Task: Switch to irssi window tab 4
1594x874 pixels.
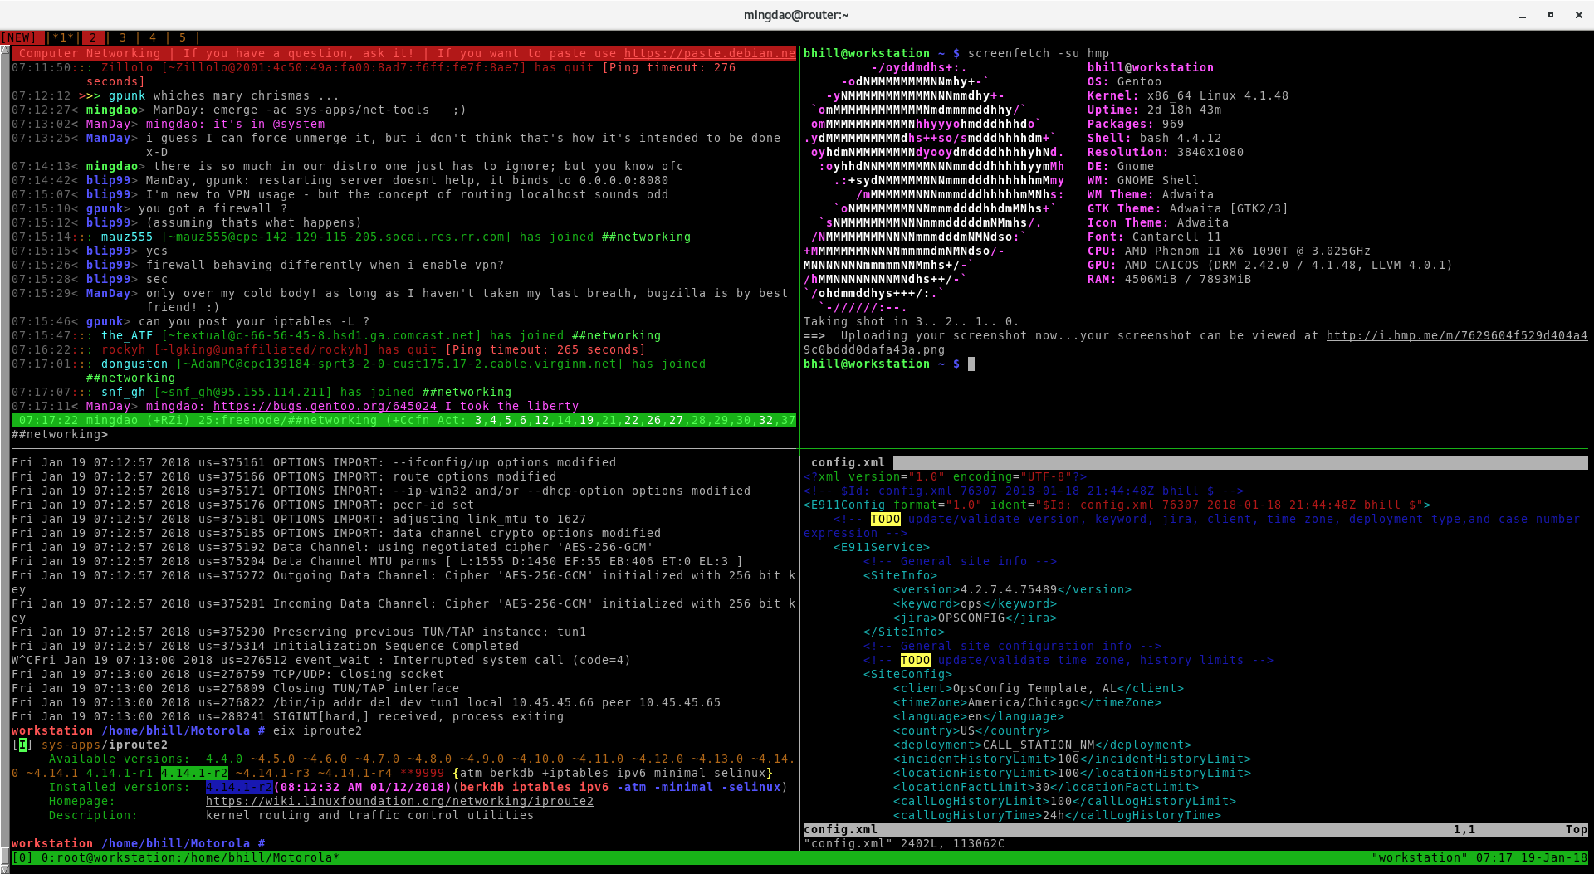Action: (153, 38)
